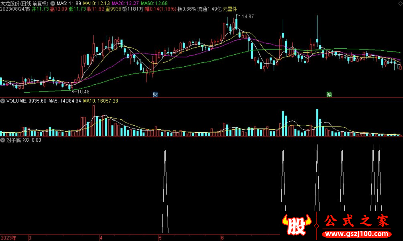This screenshot has height=241, width=403.
Task: Click the XG: 0.00 indicator value
Action: 32,140
